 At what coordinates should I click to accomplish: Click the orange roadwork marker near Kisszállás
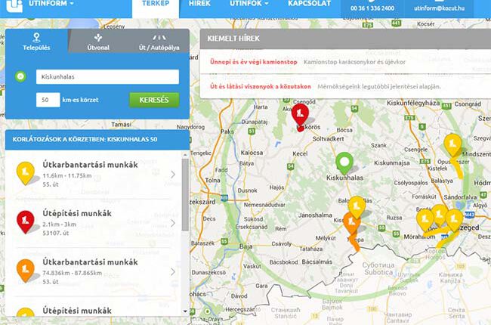pyautogui.click(x=351, y=223)
